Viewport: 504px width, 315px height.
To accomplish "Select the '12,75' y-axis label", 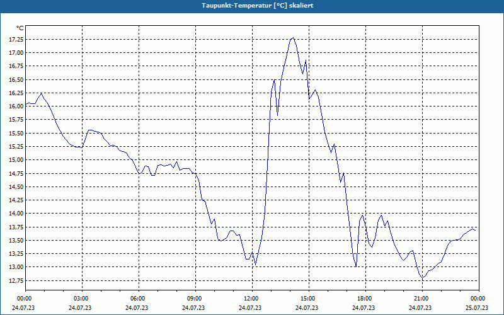I will pyautogui.click(x=18, y=280).
